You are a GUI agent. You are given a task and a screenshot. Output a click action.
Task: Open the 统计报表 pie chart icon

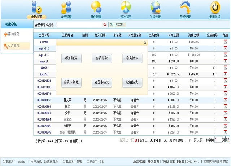pyautogui.click(x=126, y=7)
